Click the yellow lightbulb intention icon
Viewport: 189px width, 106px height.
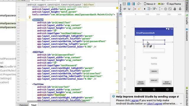click(30, 17)
